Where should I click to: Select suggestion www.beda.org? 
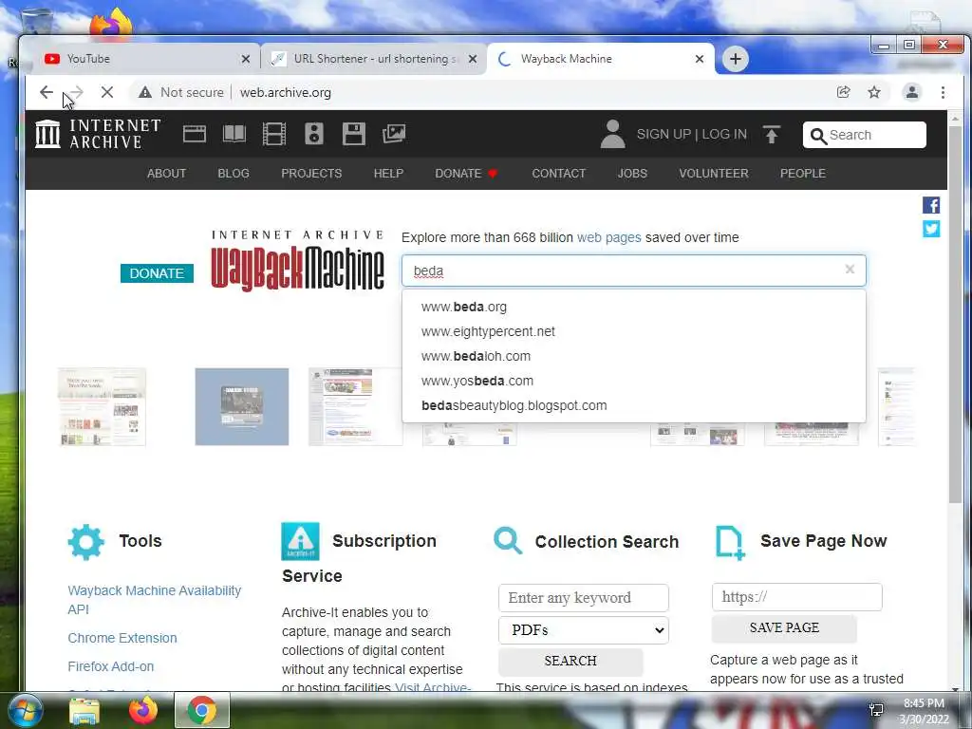pos(633,307)
